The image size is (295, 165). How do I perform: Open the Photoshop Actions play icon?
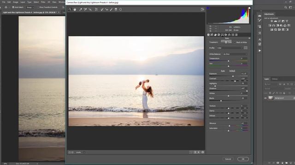click(260, 50)
